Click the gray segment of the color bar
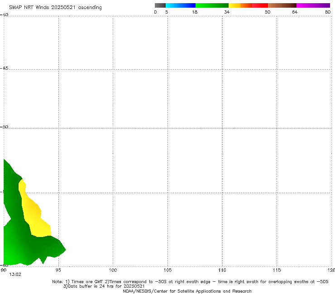Screen dimensions: 335x294 pos(160,5)
